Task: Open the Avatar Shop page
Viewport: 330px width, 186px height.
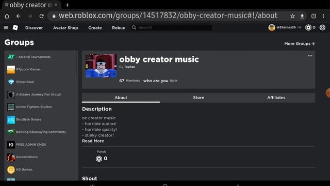Action: point(65,28)
